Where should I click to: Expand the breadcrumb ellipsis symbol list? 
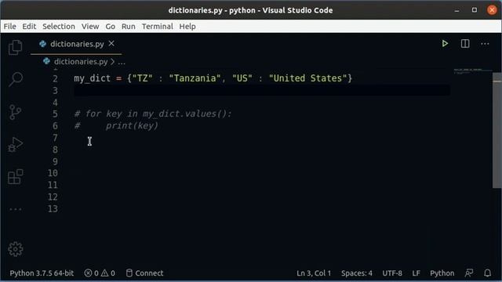click(122, 62)
